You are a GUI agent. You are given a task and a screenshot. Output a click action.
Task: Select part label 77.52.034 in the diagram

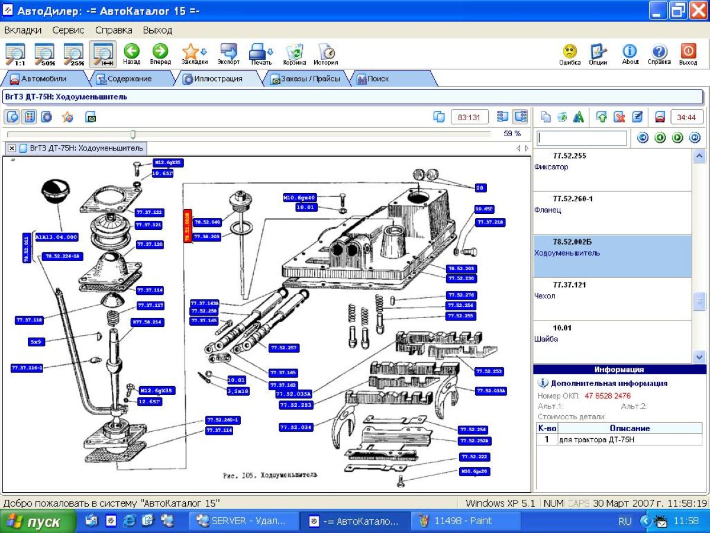click(x=296, y=427)
